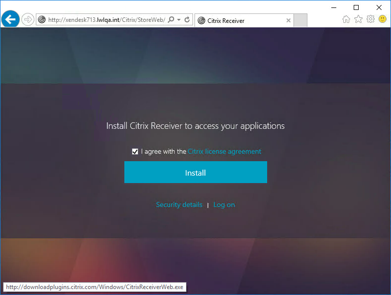Click the smiley feedback icon
Image resolution: width=391 pixels, height=295 pixels.
pos(383,19)
